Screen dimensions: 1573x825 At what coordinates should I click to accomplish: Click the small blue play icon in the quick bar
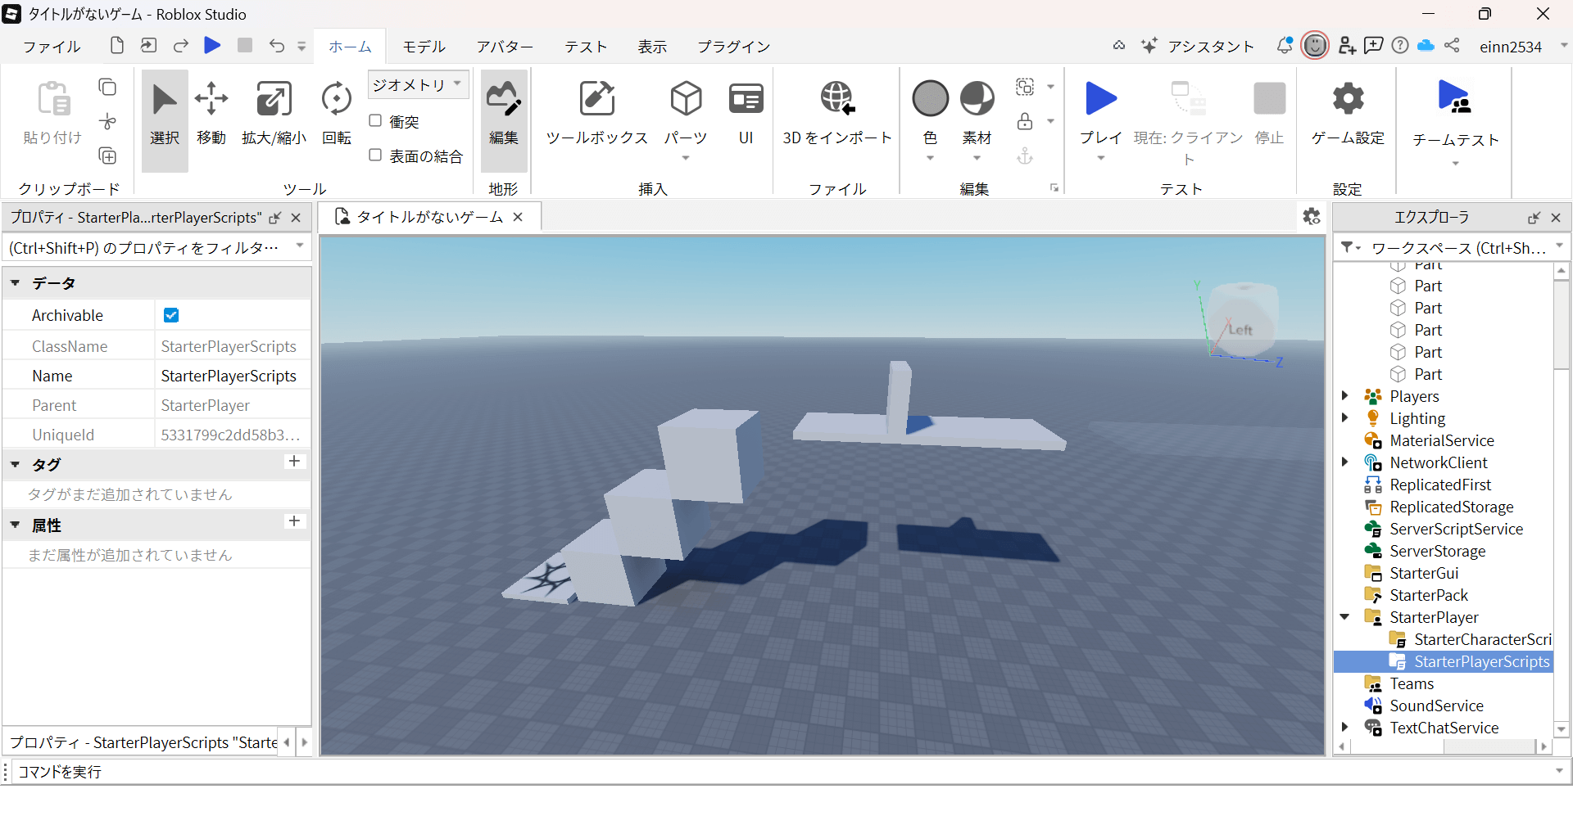coord(212,45)
